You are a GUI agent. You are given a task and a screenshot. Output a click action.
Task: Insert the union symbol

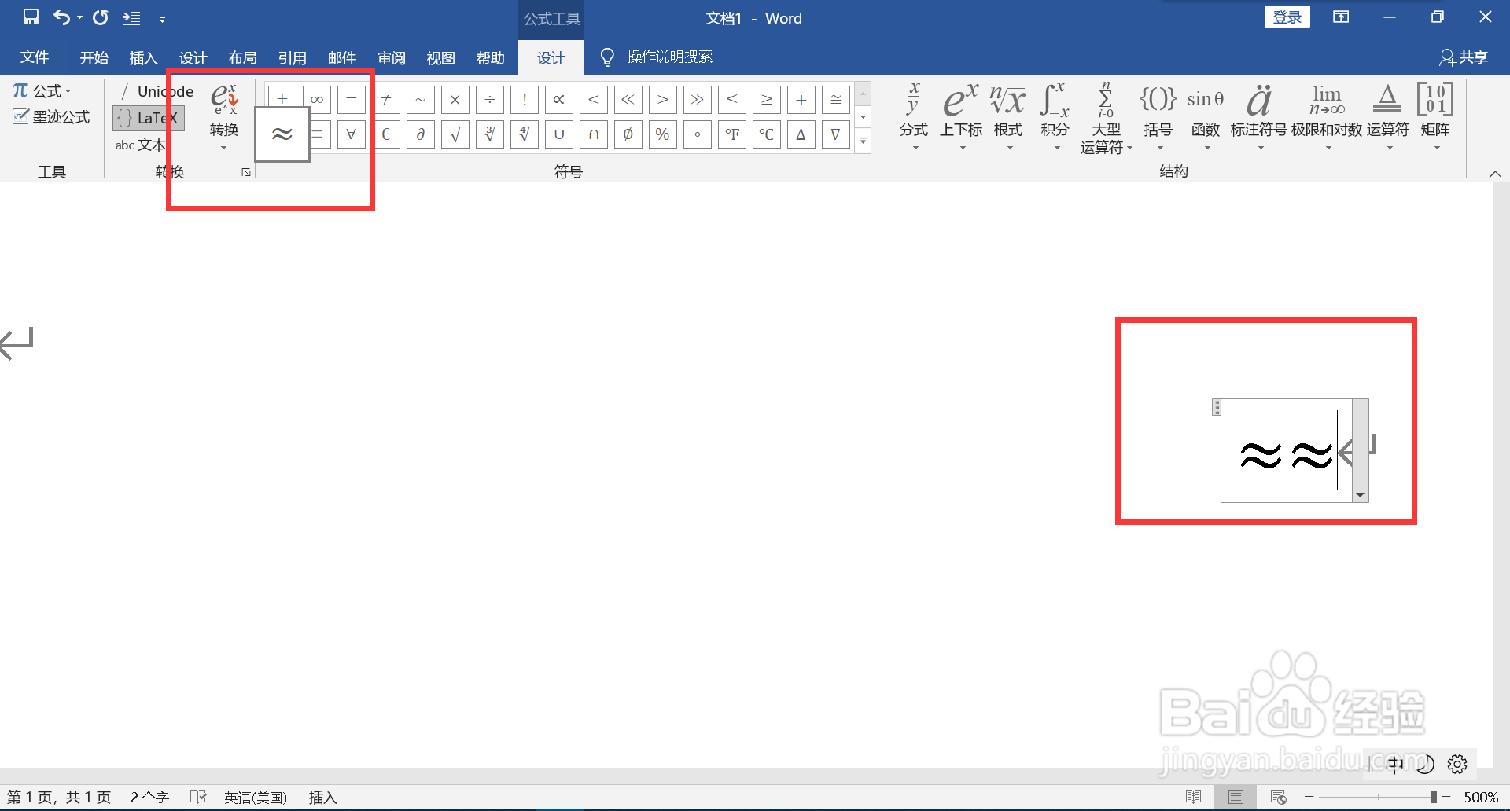559,134
